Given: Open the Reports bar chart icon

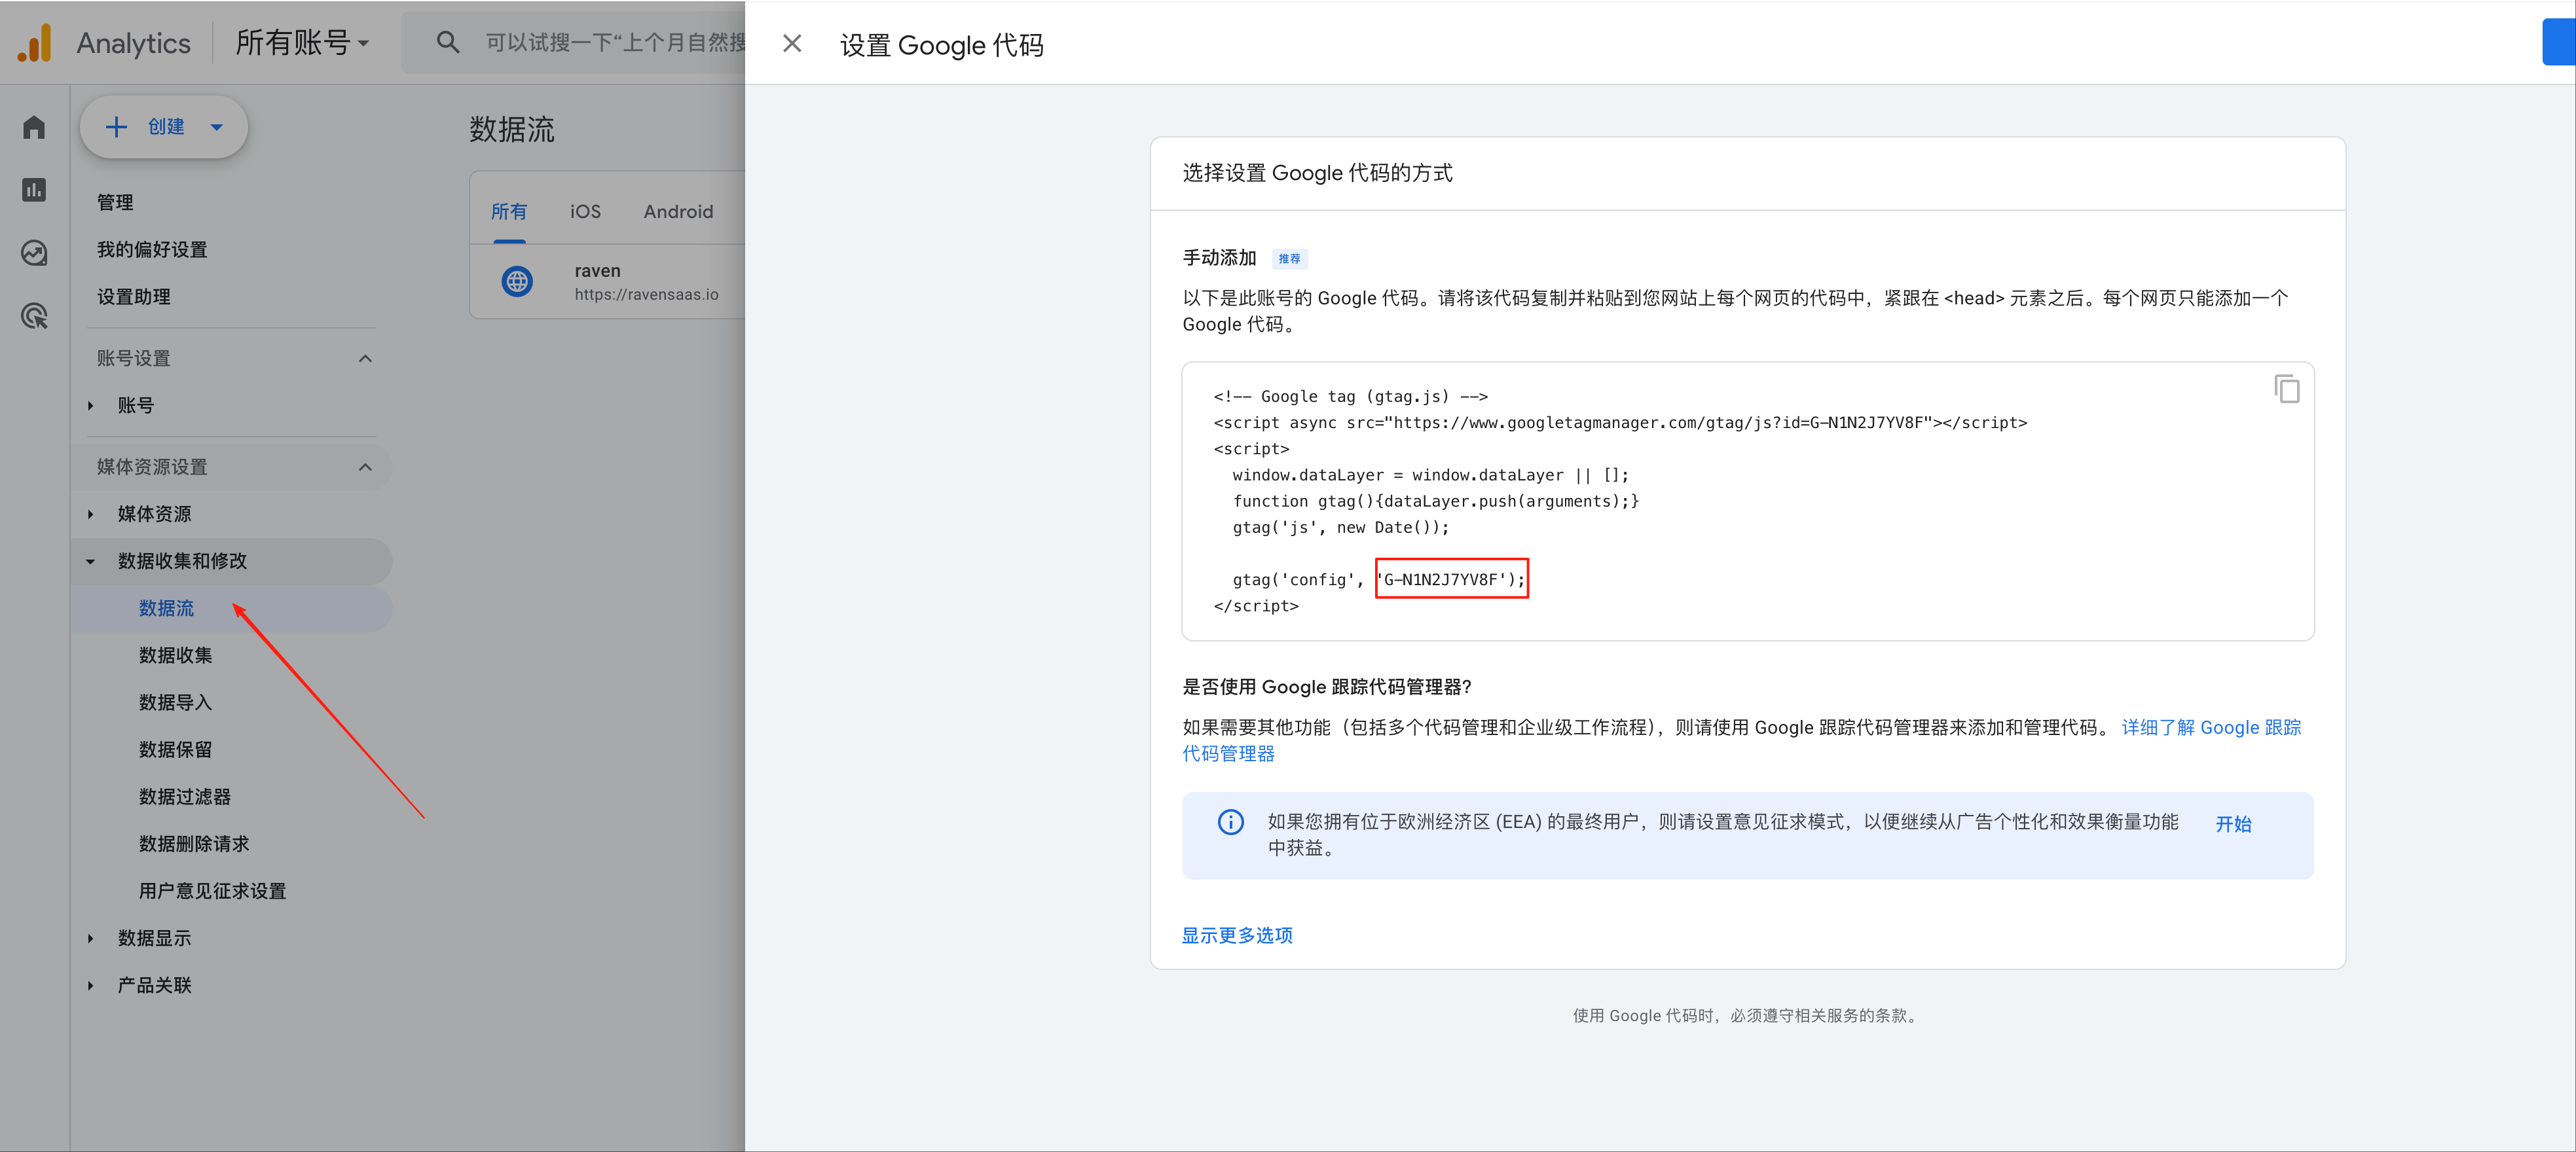Looking at the screenshot, I should tap(34, 190).
